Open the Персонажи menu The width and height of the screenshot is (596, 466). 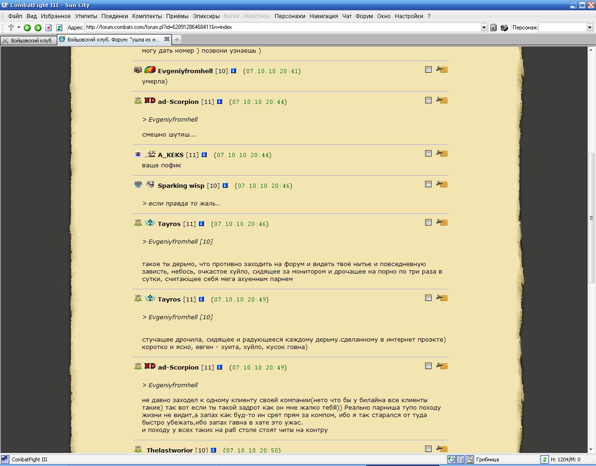290,16
